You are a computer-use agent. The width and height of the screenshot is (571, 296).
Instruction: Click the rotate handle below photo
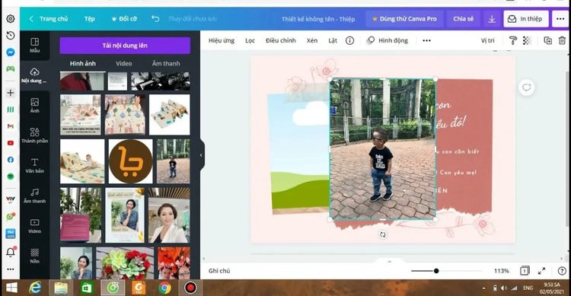point(382,235)
